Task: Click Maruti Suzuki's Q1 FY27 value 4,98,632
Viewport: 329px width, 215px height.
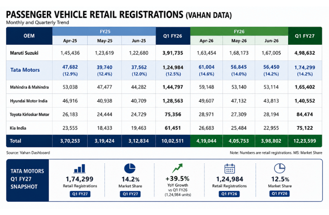Action: tap(305, 53)
